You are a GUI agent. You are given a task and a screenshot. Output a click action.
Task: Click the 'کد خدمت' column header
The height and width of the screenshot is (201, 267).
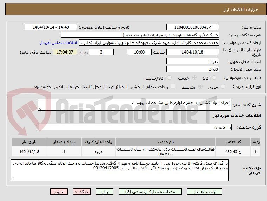pos(233,142)
